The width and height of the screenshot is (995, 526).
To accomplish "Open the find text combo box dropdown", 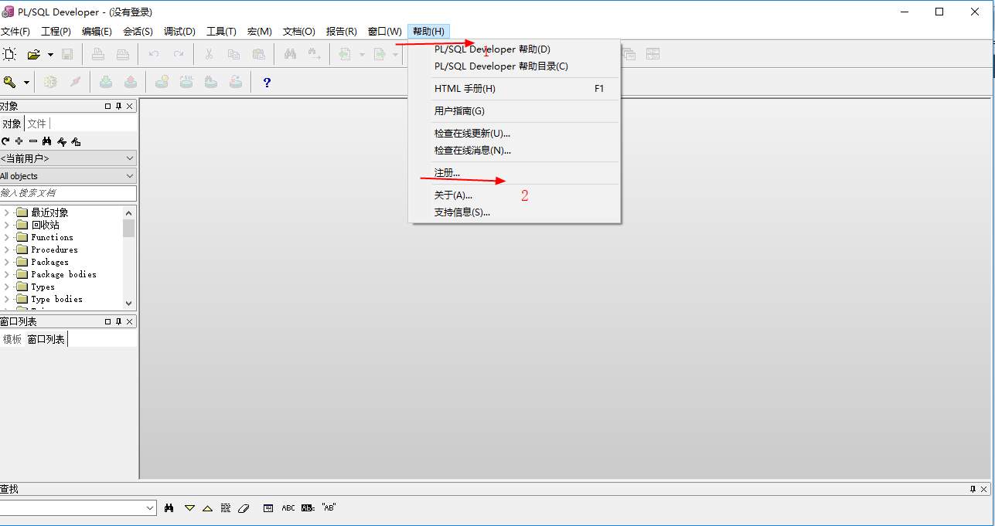I will click(x=150, y=507).
